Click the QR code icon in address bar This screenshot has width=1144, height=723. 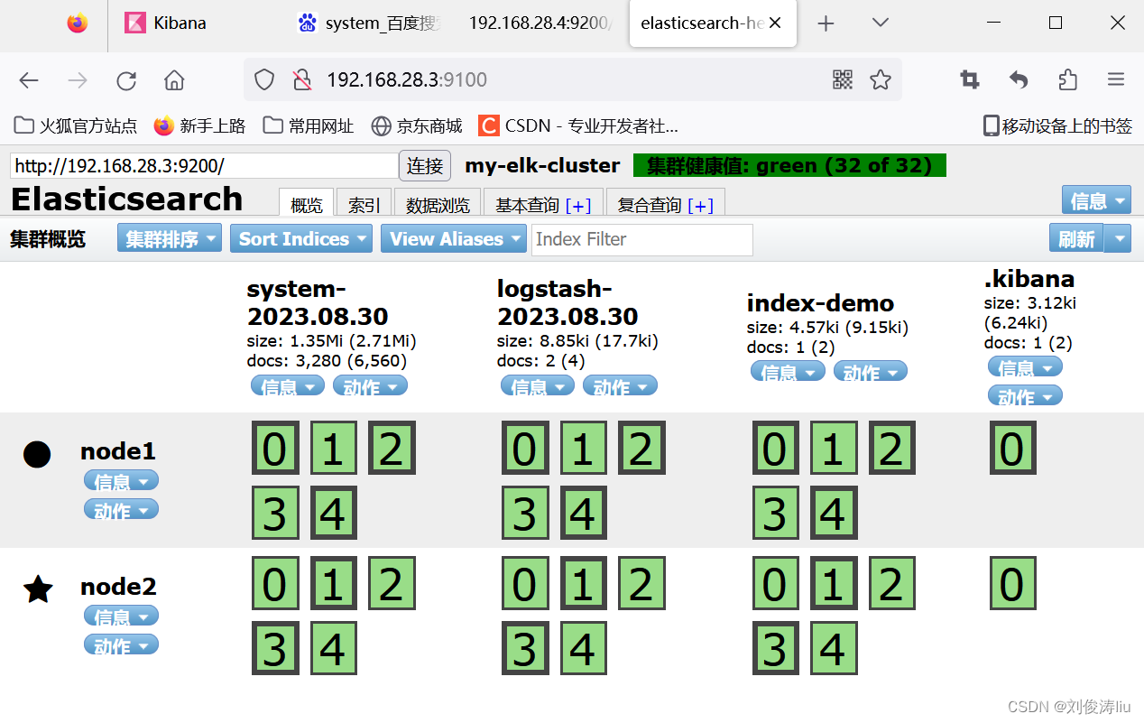(x=842, y=80)
